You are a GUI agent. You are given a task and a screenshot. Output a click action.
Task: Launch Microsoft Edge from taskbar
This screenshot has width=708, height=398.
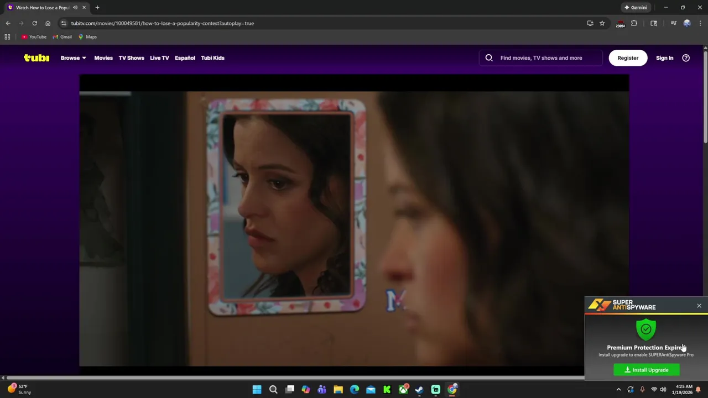pyautogui.click(x=355, y=390)
